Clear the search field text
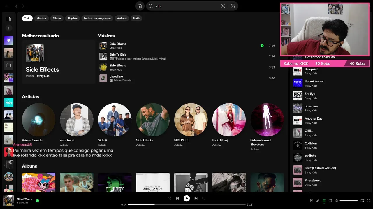The height and width of the screenshot is (209, 373). [x=223, y=6]
